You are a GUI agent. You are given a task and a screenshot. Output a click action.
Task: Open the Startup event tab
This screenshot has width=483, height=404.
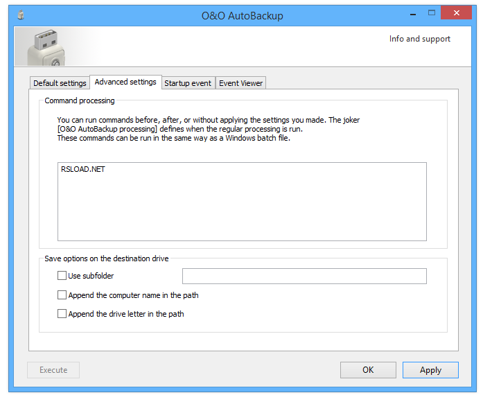(x=188, y=83)
